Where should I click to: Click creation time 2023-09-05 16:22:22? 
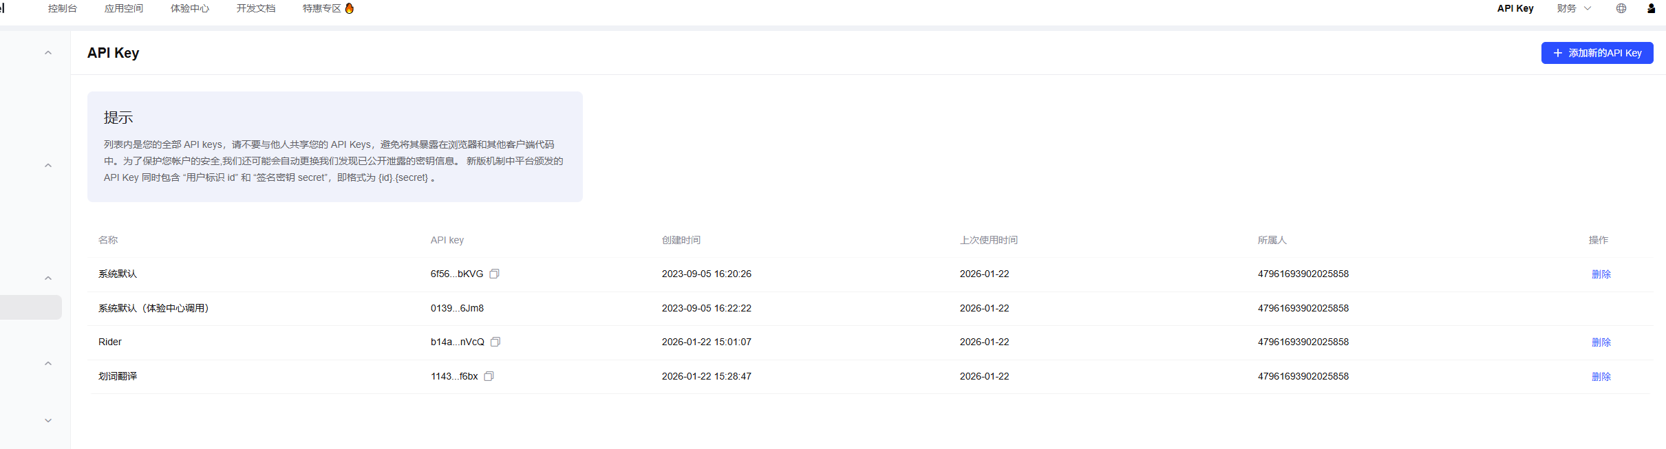(x=707, y=308)
